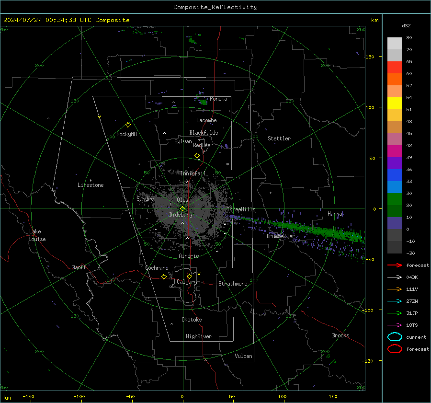Click the Banff city label
The height and width of the screenshot is (403, 431).
(x=79, y=267)
